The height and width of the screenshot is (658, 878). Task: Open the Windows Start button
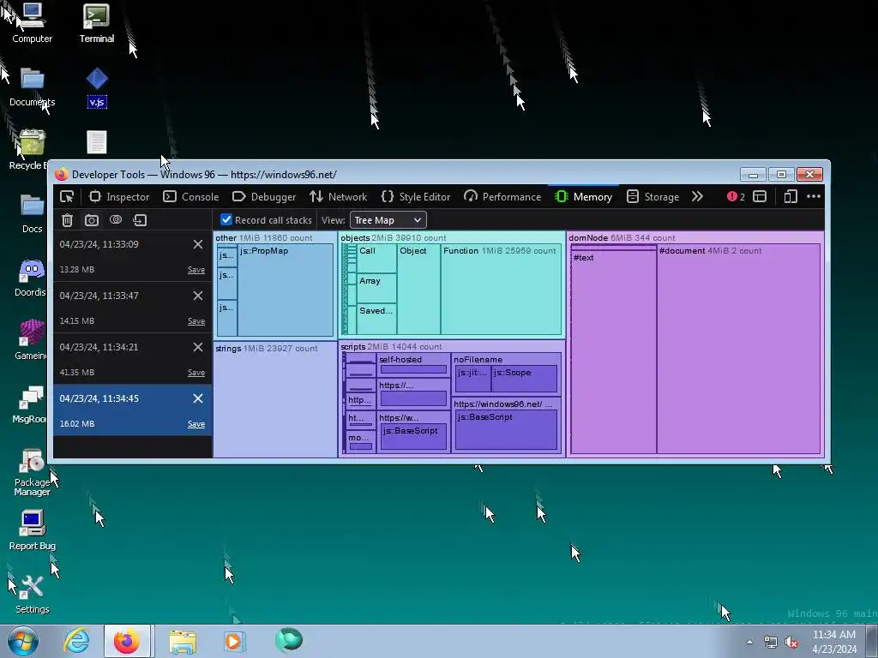[23, 641]
